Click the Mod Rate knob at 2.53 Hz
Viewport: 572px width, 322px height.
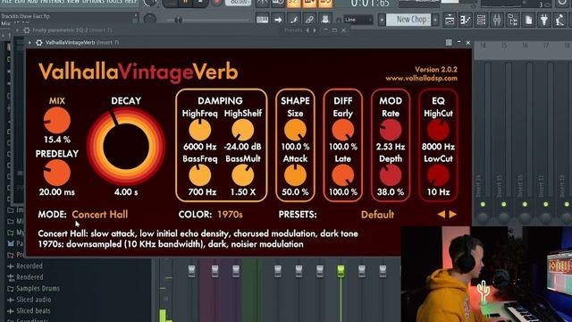click(391, 130)
